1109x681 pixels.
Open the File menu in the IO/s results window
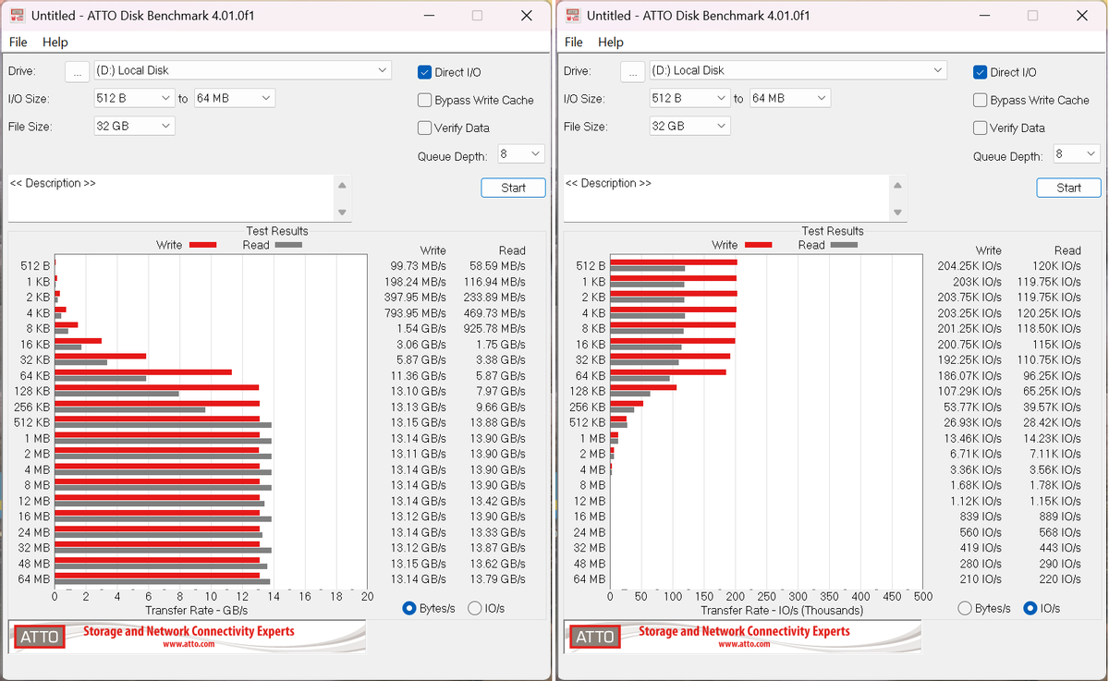click(574, 42)
